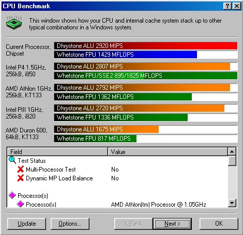Click the list scrollbar thumb
The image size is (243, 235).
(232, 161)
